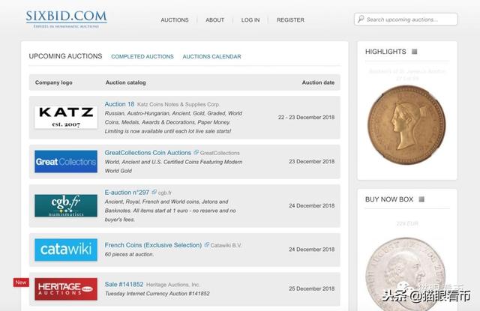Open the Heritage Auctions logo
The height and width of the screenshot is (311, 480).
click(x=66, y=289)
